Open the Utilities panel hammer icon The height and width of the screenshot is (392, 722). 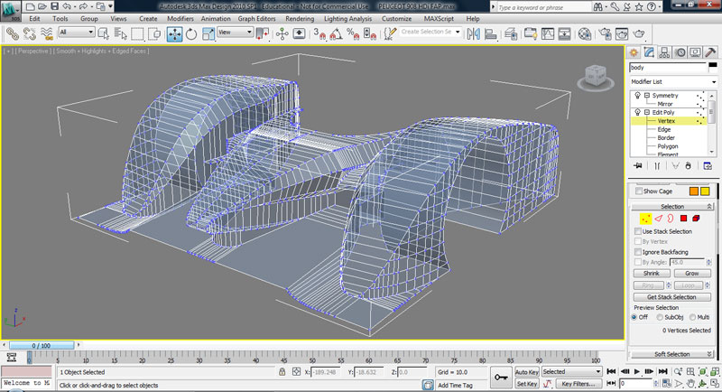(710, 52)
